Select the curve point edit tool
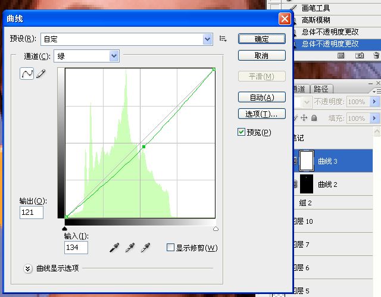Screen dimensions: 381x297 pos(27,73)
